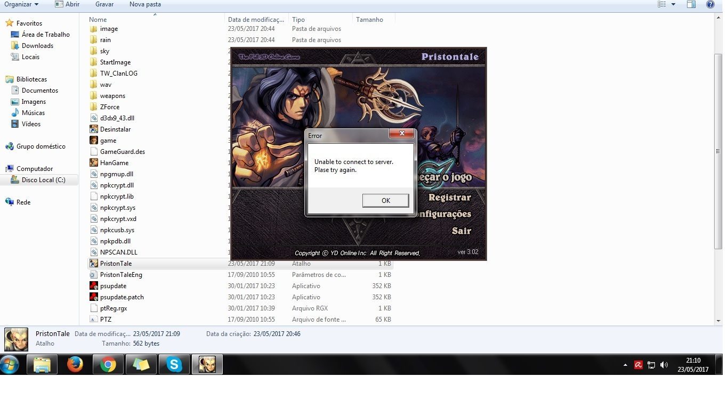728x409 pixels.
Task: Select the GameGuard.des file icon
Action: click(94, 152)
